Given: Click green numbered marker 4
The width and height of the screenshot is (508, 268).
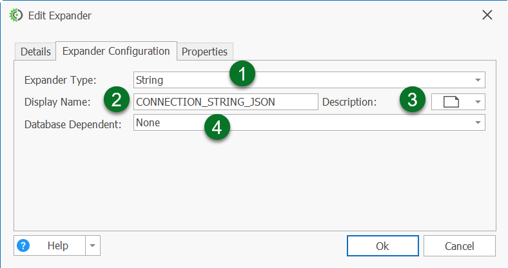Looking at the screenshot, I should pos(217,126).
